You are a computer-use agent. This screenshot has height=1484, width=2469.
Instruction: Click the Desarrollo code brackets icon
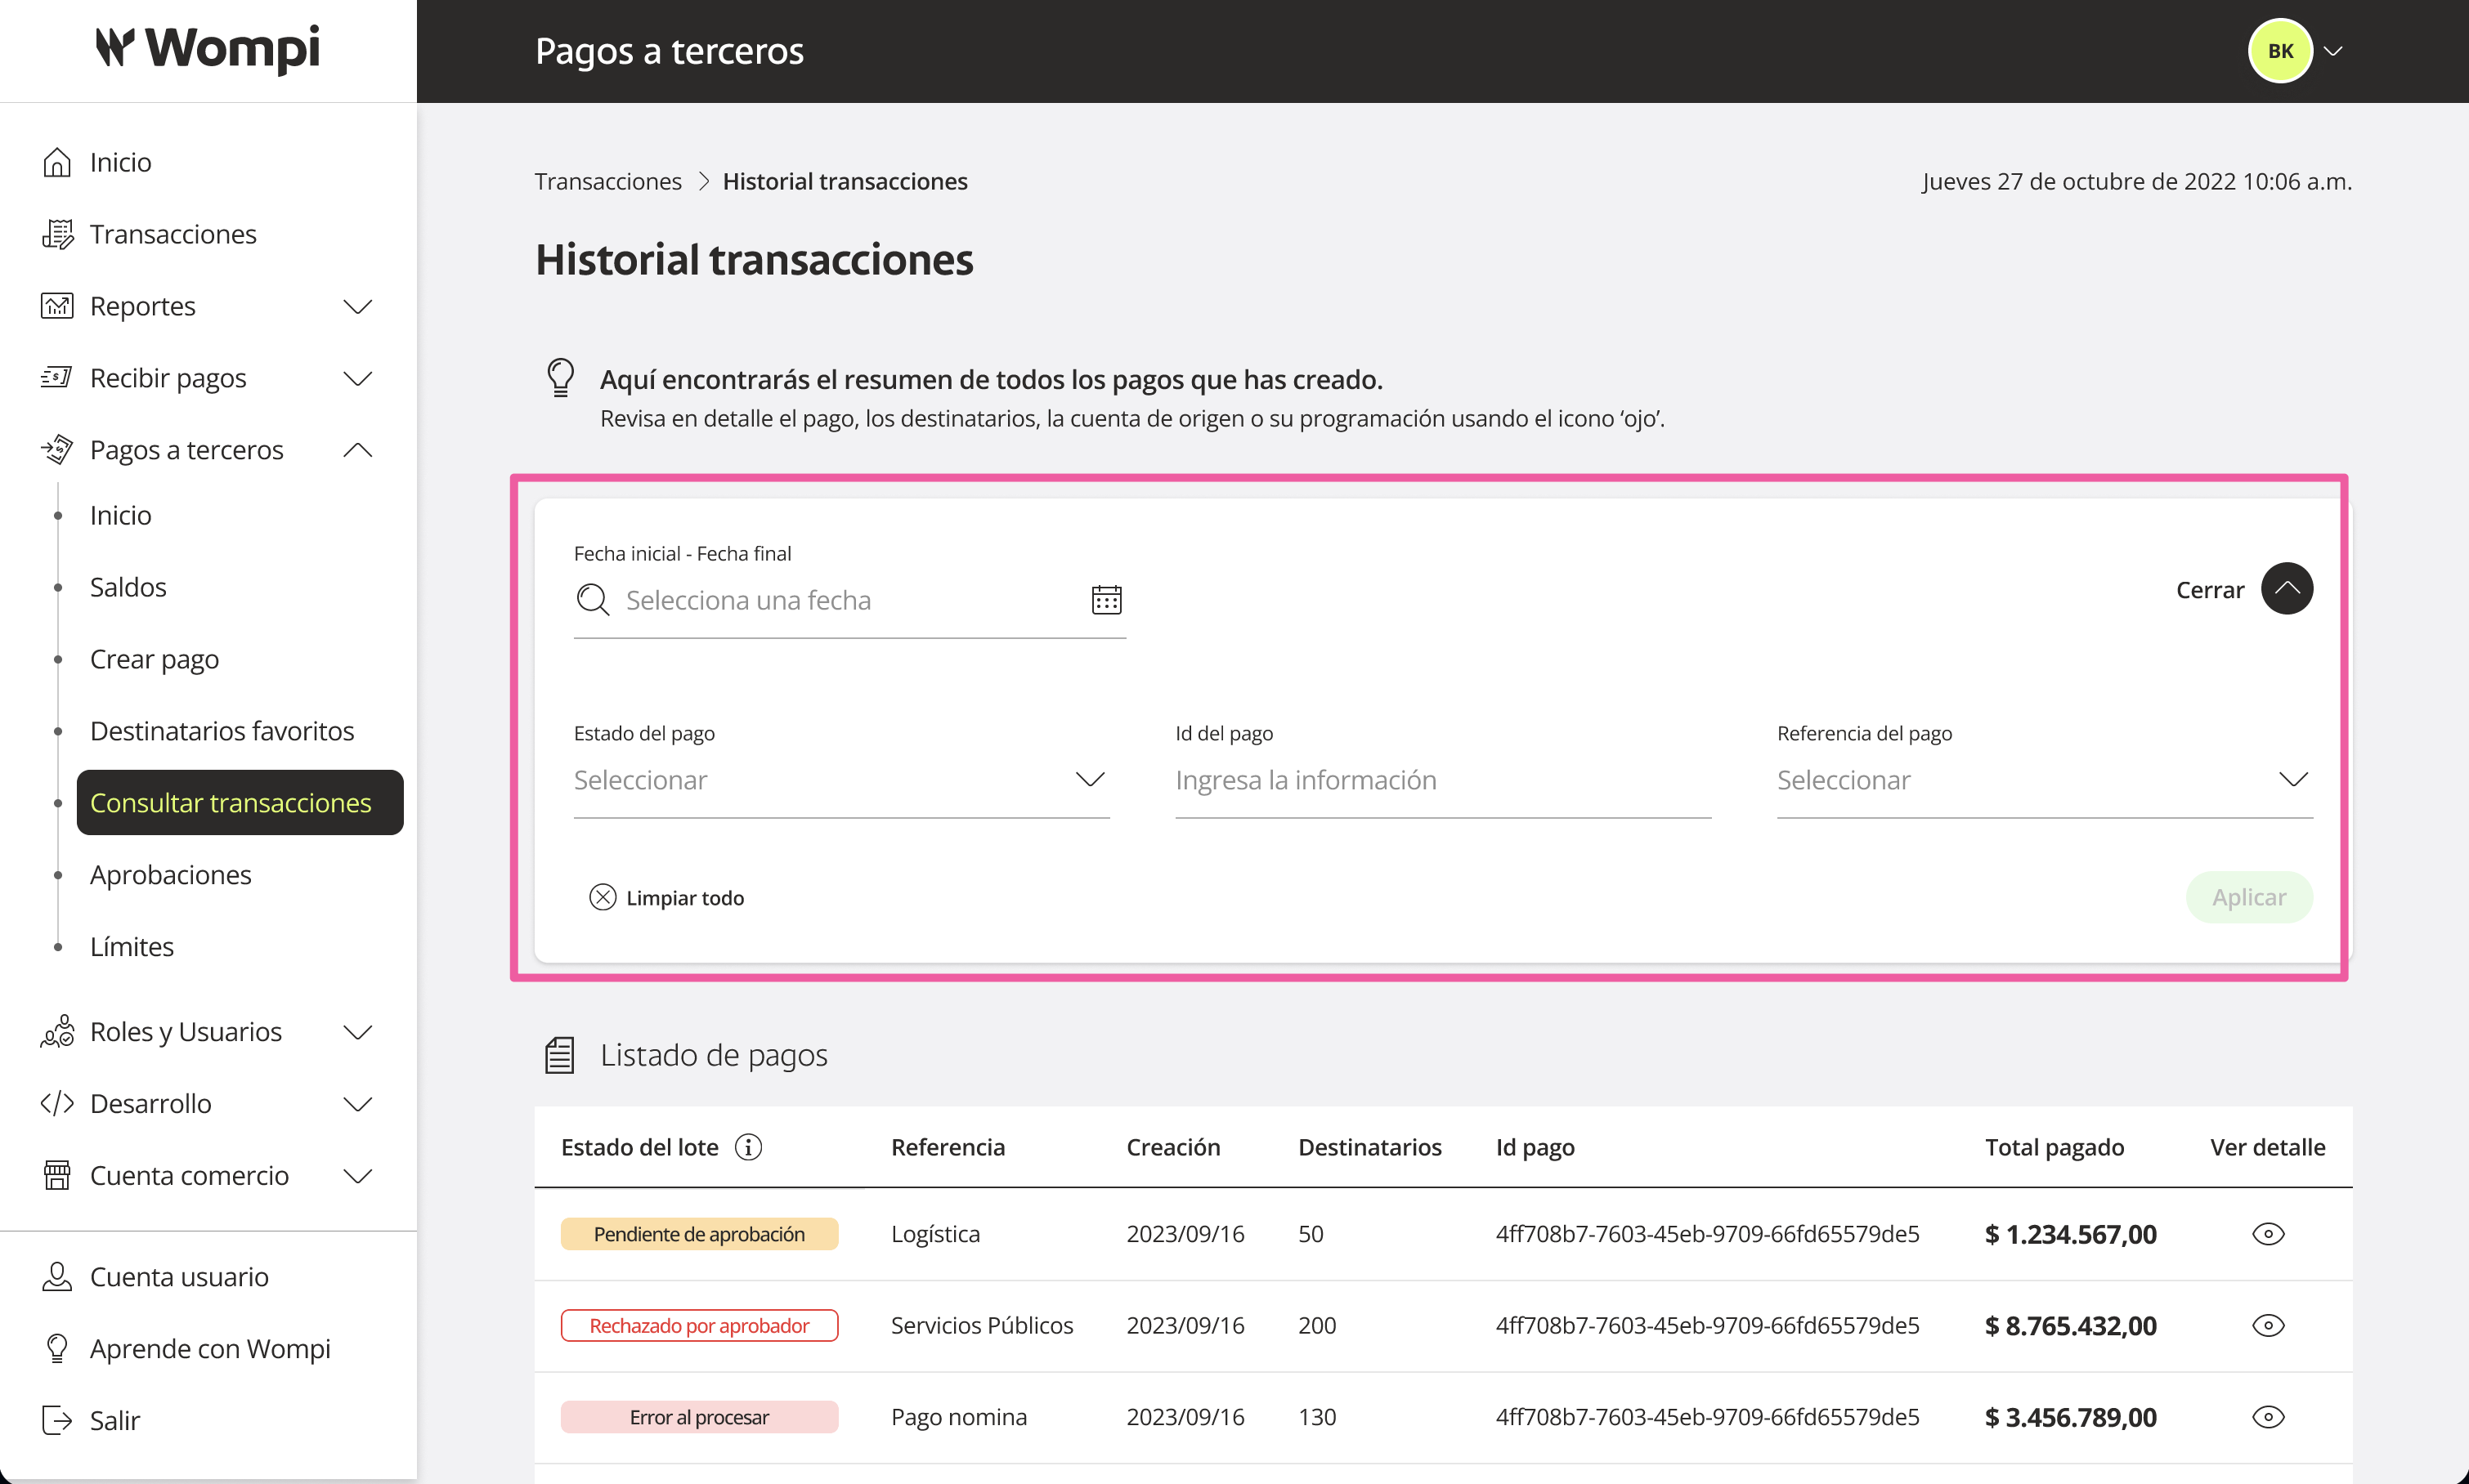(x=57, y=1103)
